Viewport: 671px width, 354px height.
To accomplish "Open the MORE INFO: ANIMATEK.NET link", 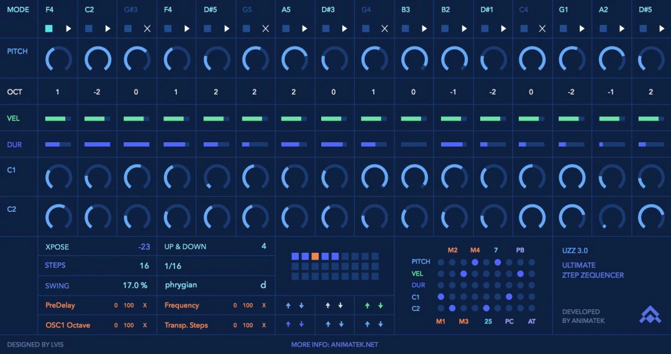I will point(335,345).
